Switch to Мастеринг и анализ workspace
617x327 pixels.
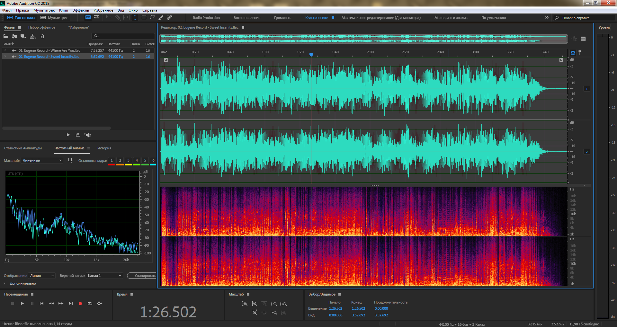(x=451, y=18)
